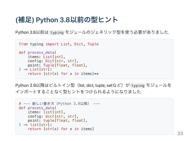Select the 'items: List[int],' line
This screenshot has width=189, height=141.
click(46, 57)
